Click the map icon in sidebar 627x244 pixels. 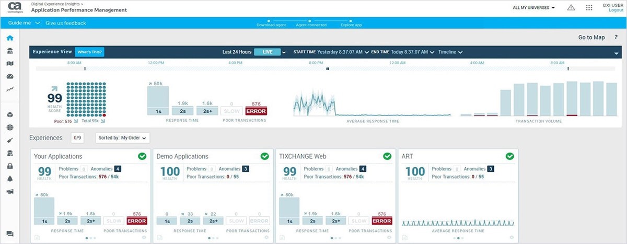(10, 64)
